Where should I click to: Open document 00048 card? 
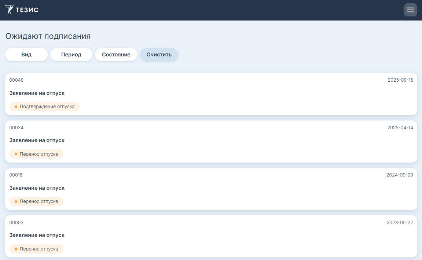click(211, 94)
